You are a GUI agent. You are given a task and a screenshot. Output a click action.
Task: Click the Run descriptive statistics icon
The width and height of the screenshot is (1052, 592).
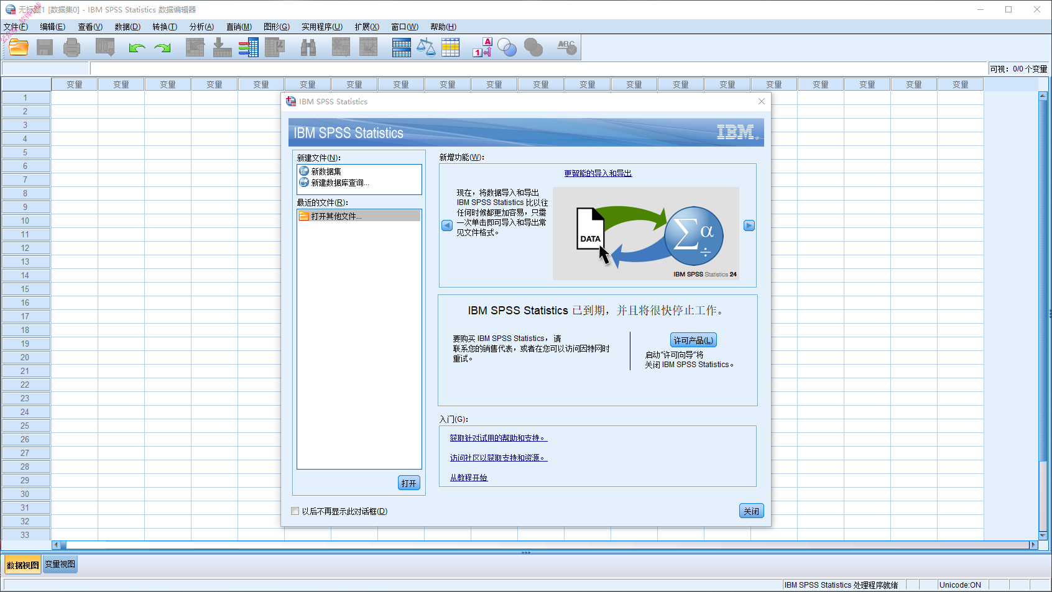click(x=275, y=47)
